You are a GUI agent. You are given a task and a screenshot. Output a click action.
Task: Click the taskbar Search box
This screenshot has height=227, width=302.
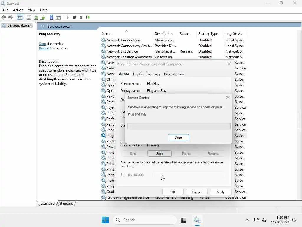coord(145,220)
